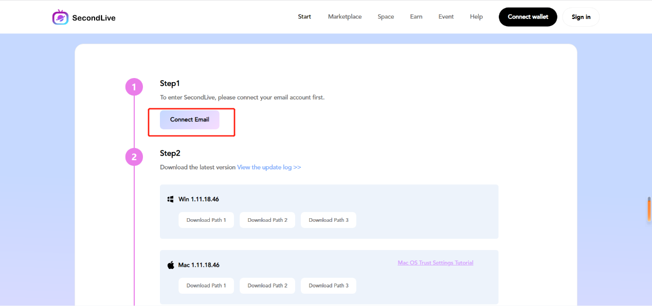Go to the Marketplace page
652x306 pixels.
pyautogui.click(x=345, y=17)
